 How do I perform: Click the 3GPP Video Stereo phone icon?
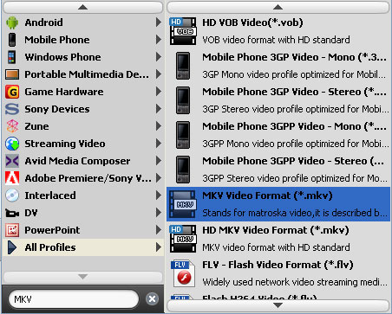click(183, 170)
